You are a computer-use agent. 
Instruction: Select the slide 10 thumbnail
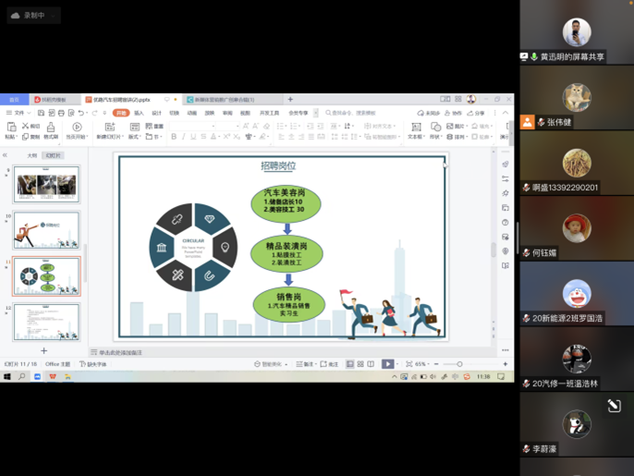click(x=46, y=229)
